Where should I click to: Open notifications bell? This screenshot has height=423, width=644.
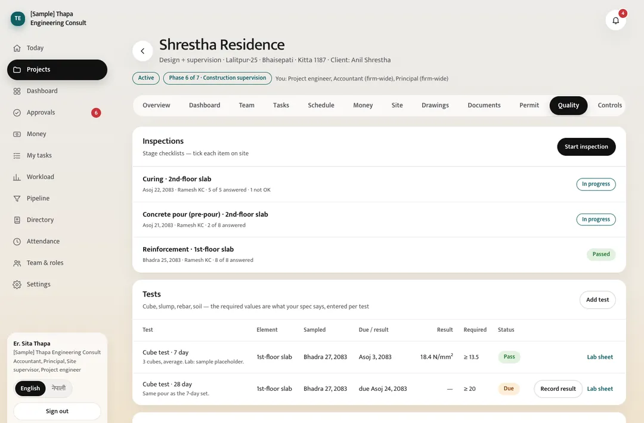pyautogui.click(x=615, y=20)
